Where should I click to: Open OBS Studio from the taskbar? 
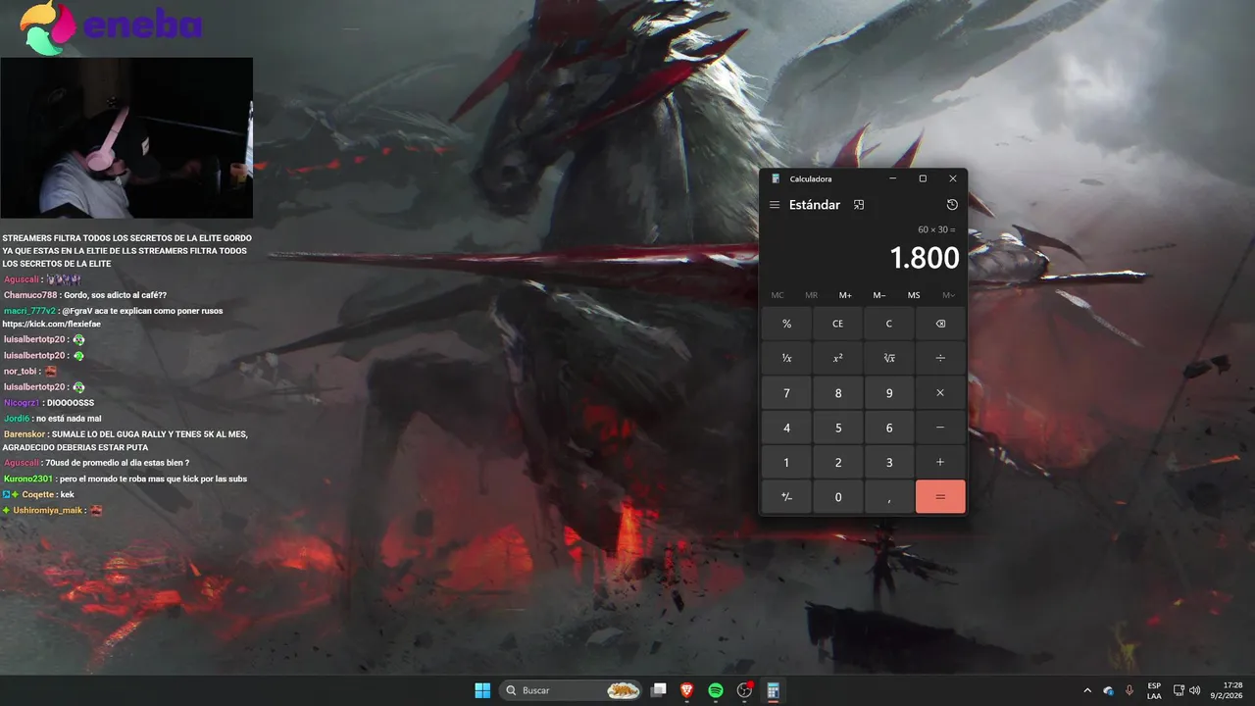point(744,690)
